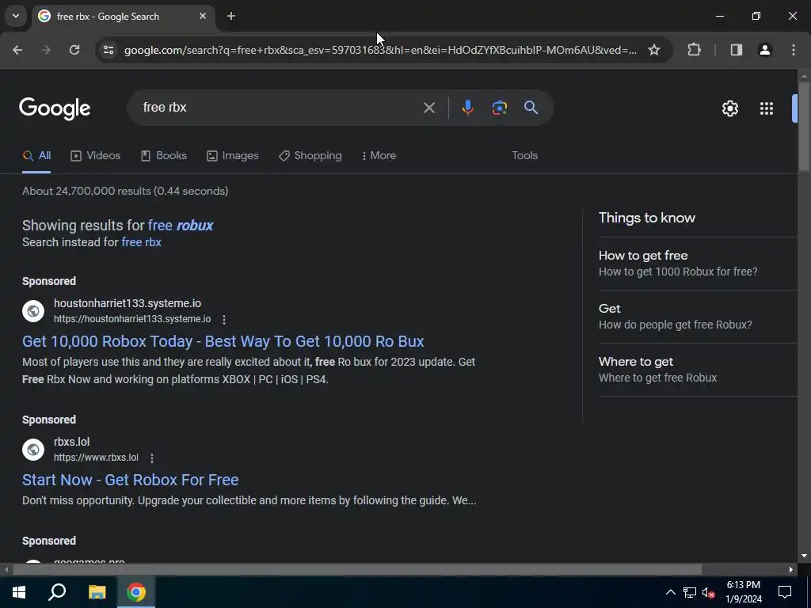Open Get 10,000 Robox Today ad link
This screenshot has width=811, height=608.
pos(223,341)
